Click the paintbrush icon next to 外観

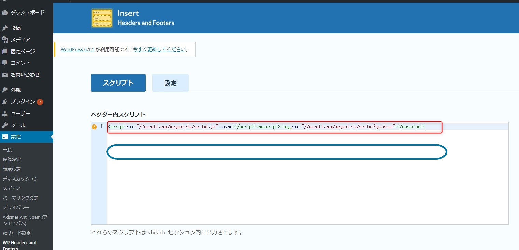(x=5, y=90)
